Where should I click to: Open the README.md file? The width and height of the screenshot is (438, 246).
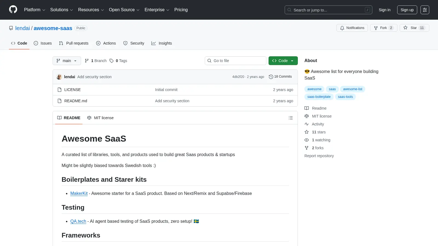(x=76, y=101)
